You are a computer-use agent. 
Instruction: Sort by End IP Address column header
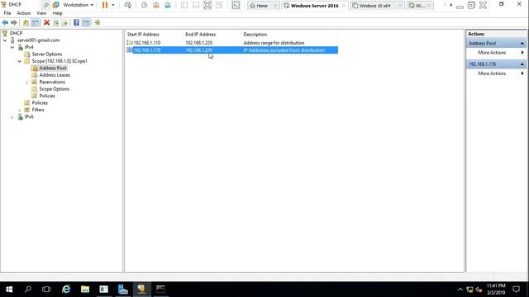(212, 35)
